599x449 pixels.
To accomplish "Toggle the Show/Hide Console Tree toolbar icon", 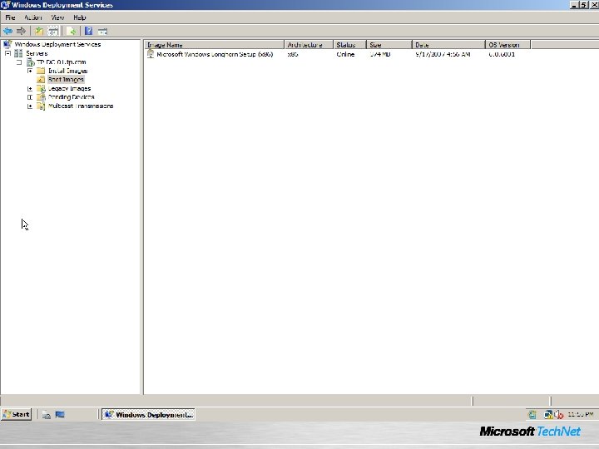I will 53,31.
